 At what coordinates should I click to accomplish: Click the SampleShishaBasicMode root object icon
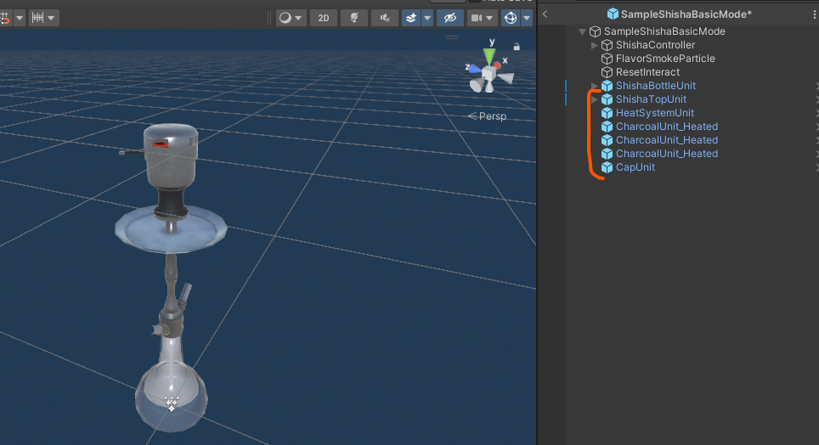pos(595,31)
